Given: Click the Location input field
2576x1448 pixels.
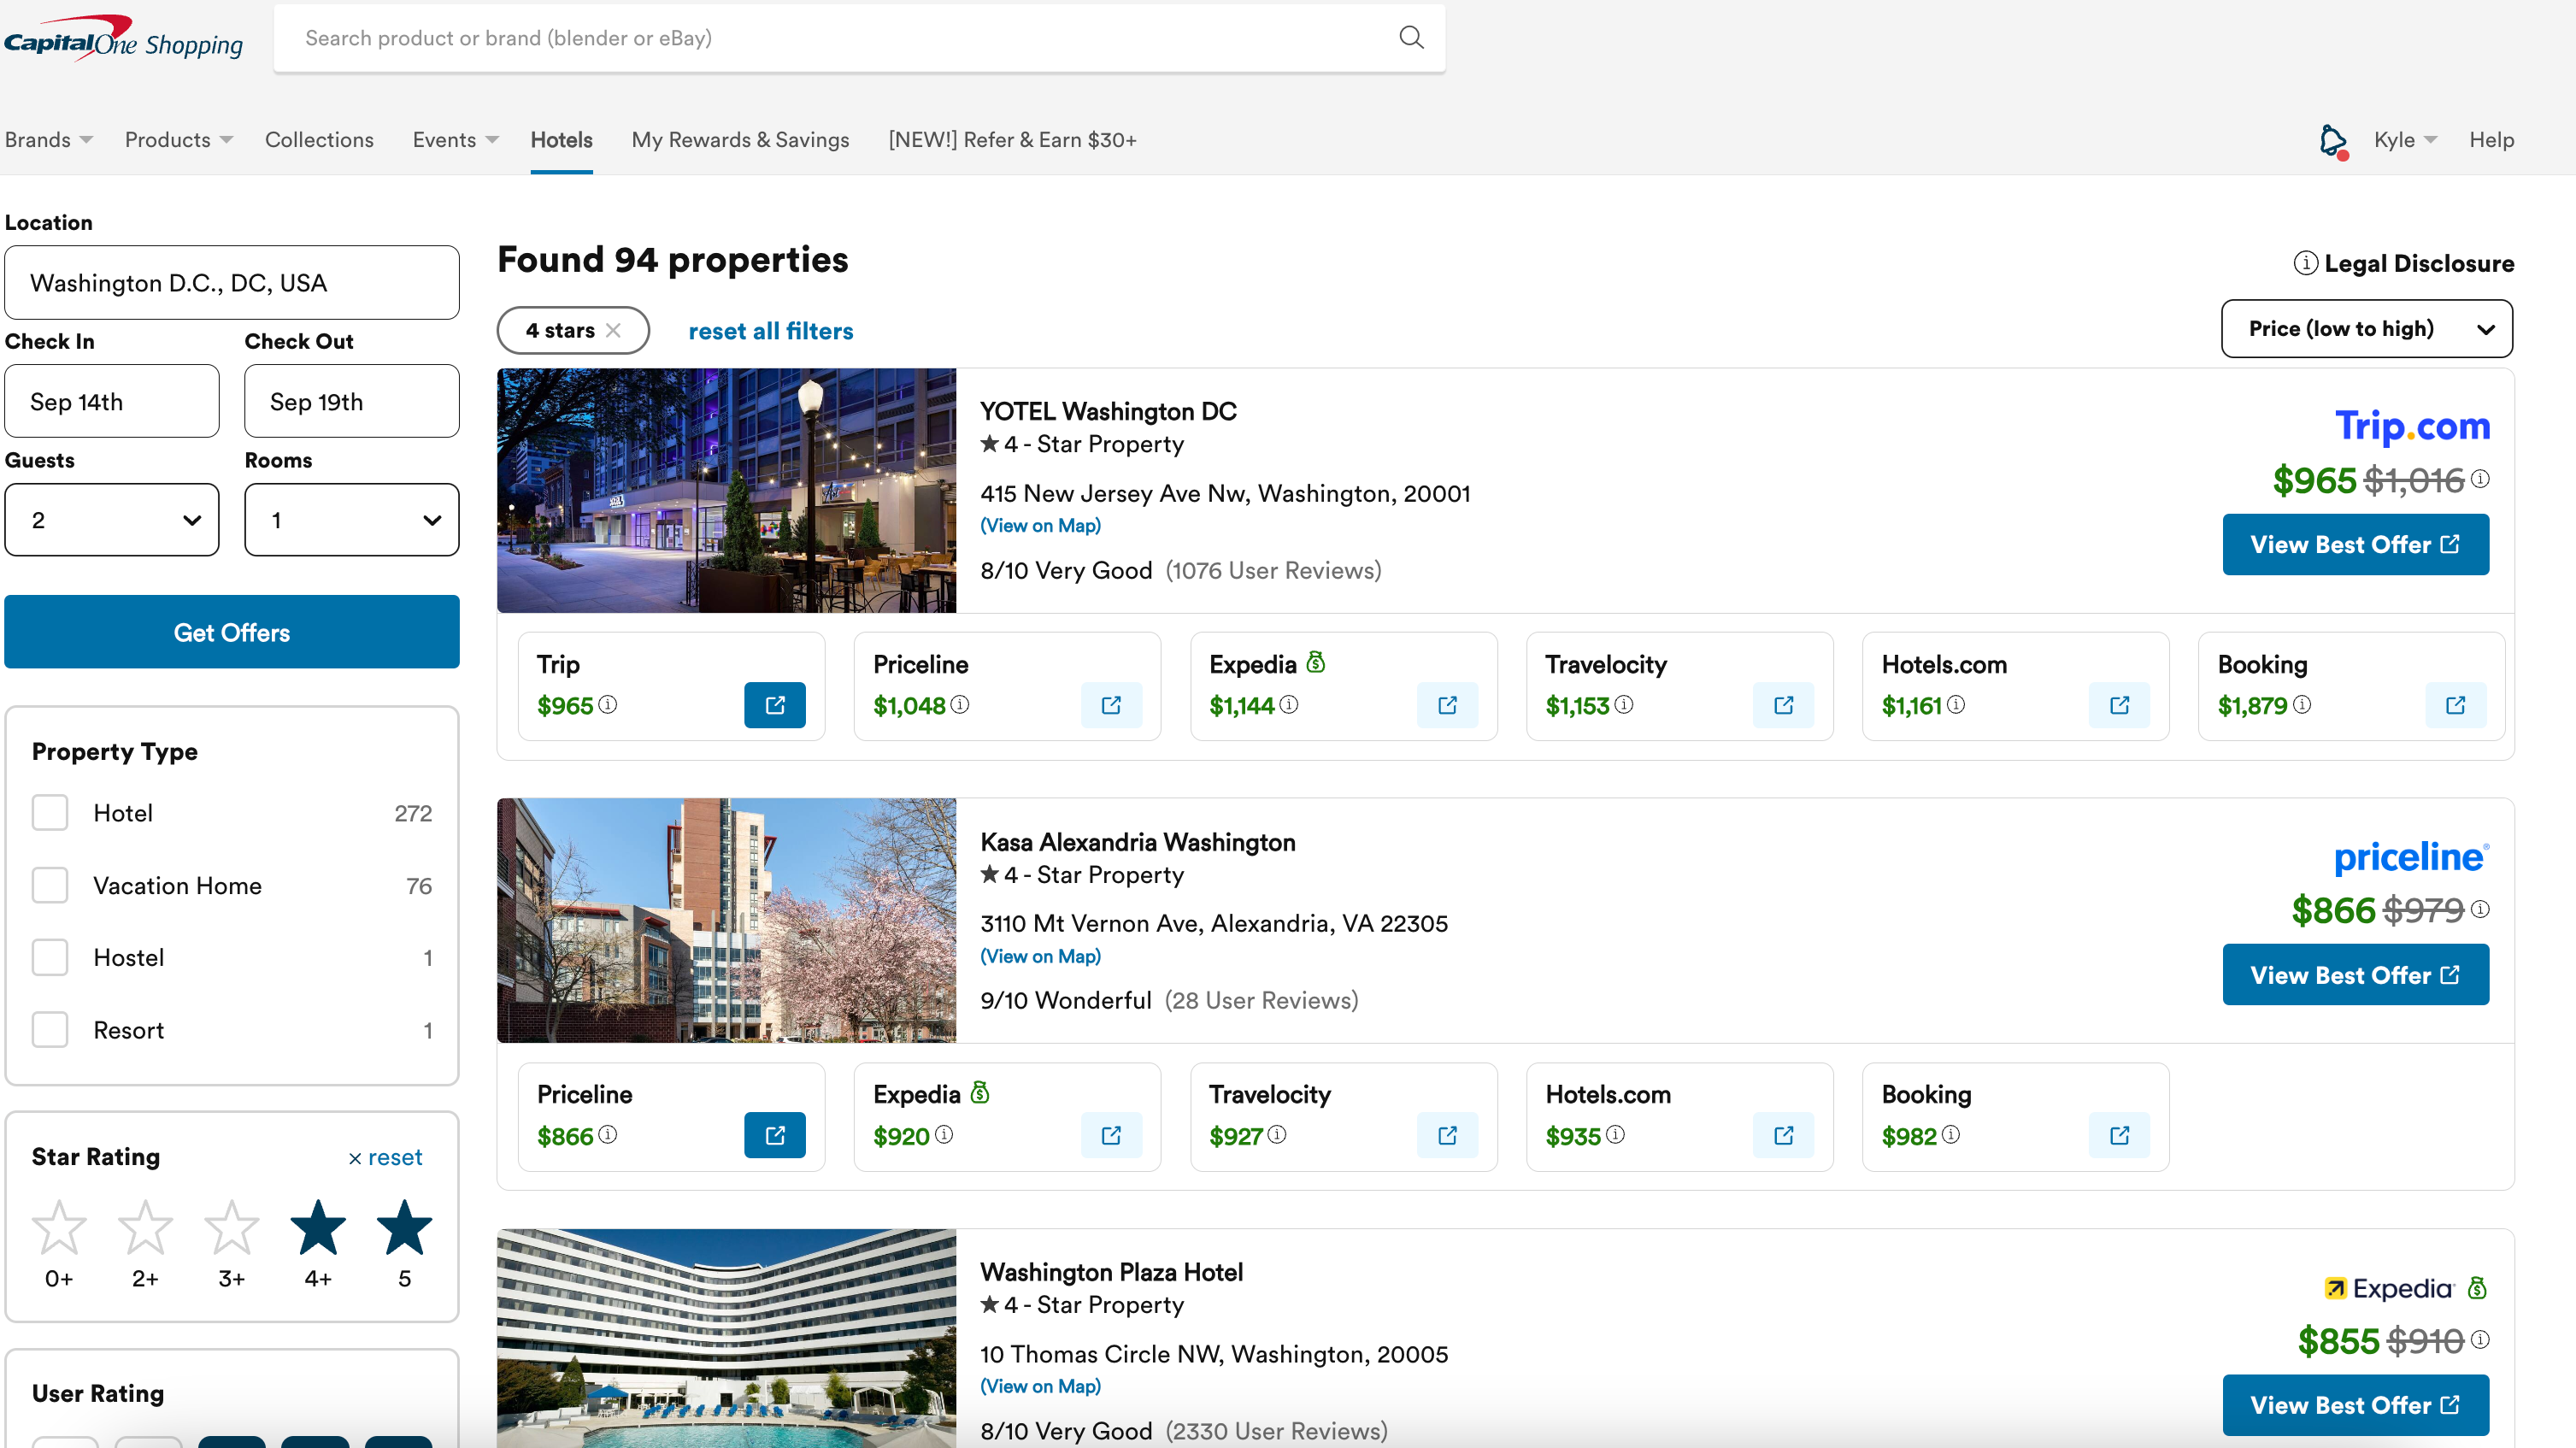Looking at the screenshot, I should (232, 283).
